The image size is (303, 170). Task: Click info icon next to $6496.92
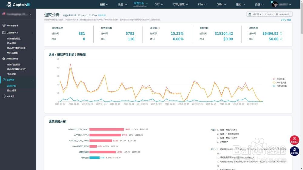click(x=281, y=34)
